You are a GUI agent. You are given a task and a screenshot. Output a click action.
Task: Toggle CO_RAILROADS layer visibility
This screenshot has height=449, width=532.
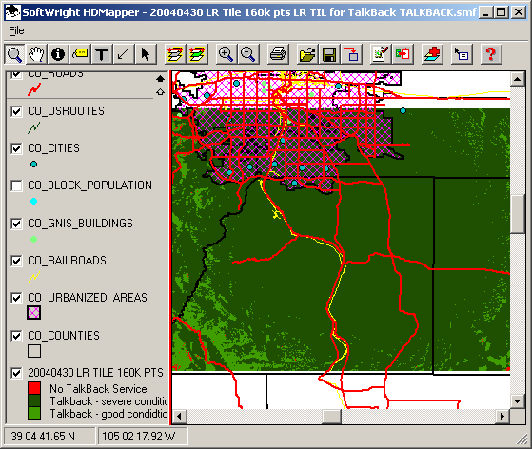click(16, 261)
